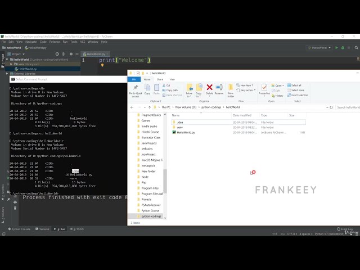Viewport: 360px width, 270px height.
Task: Open Explorer recent locations chevron
Action: pyautogui.click(x=145, y=107)
